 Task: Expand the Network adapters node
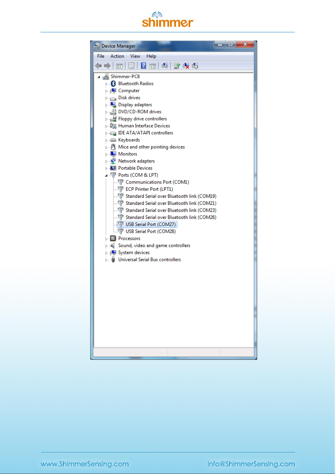pos(106,161)
